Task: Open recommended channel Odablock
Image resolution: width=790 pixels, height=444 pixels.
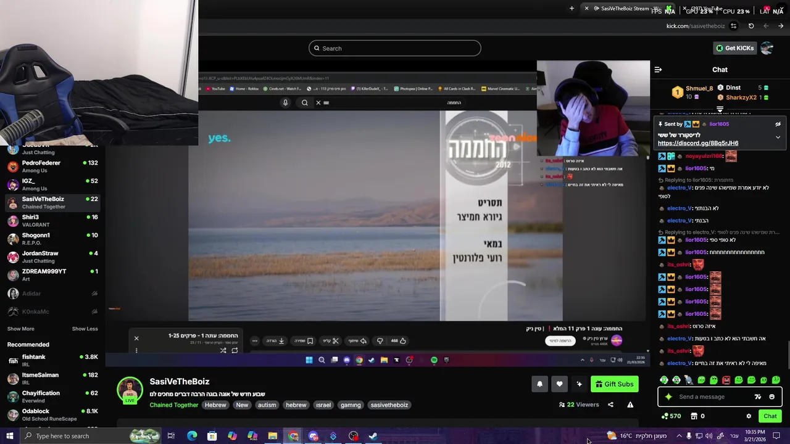Action: [52, 414]
